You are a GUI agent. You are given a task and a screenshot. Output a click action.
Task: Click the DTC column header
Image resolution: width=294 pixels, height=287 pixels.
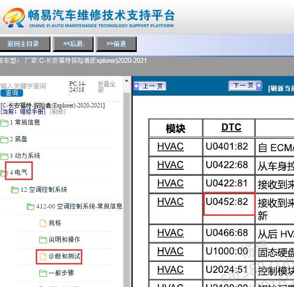pyautogui.click(x=231, y=128)
